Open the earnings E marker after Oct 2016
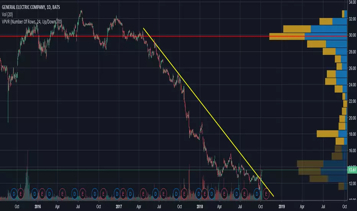Image resolution: width=357 pixels, height=211 pixels. click(103, 194)
